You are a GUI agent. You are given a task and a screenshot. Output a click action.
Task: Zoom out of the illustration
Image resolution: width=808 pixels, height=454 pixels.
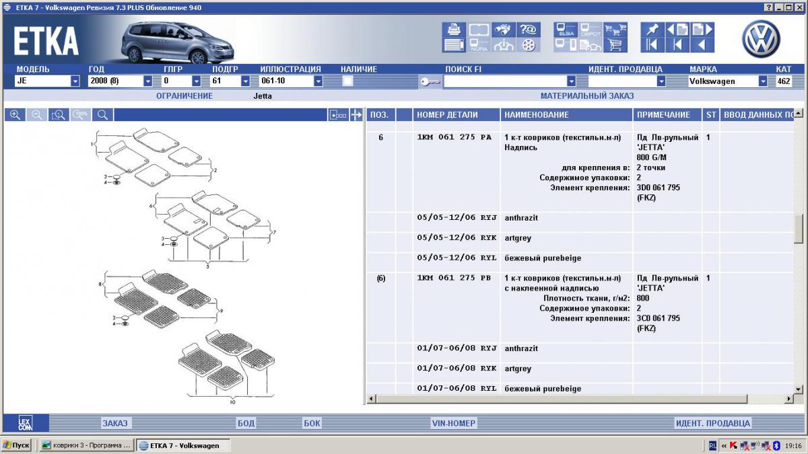coord(36,115)
